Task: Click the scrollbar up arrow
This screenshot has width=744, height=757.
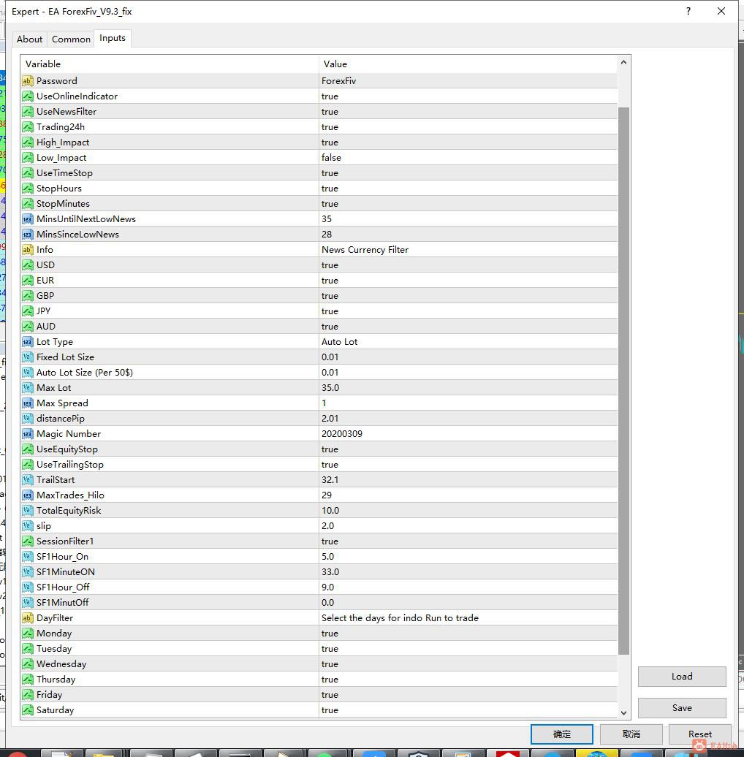Action: pyautogui.click(x=624, y=62)
